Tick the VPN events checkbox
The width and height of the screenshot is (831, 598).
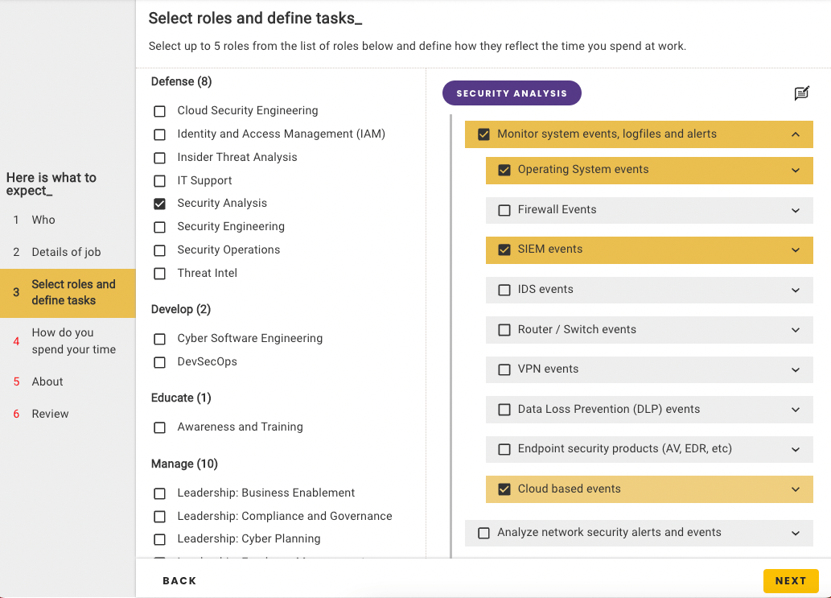click(504, 369)
